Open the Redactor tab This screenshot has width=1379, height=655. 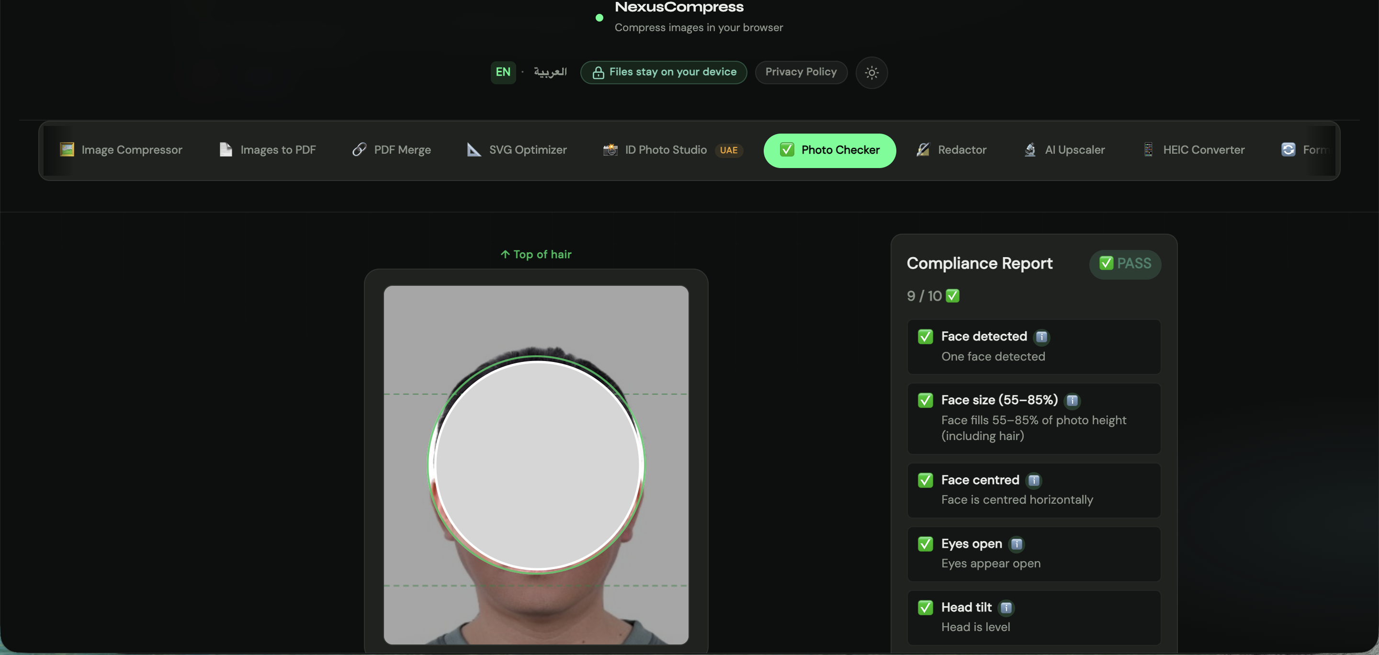[x=951, y=150]
